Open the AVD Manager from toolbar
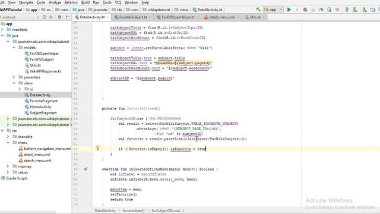Image resolution: width=380 pixels, height=214 pixels. click(355, 10)
